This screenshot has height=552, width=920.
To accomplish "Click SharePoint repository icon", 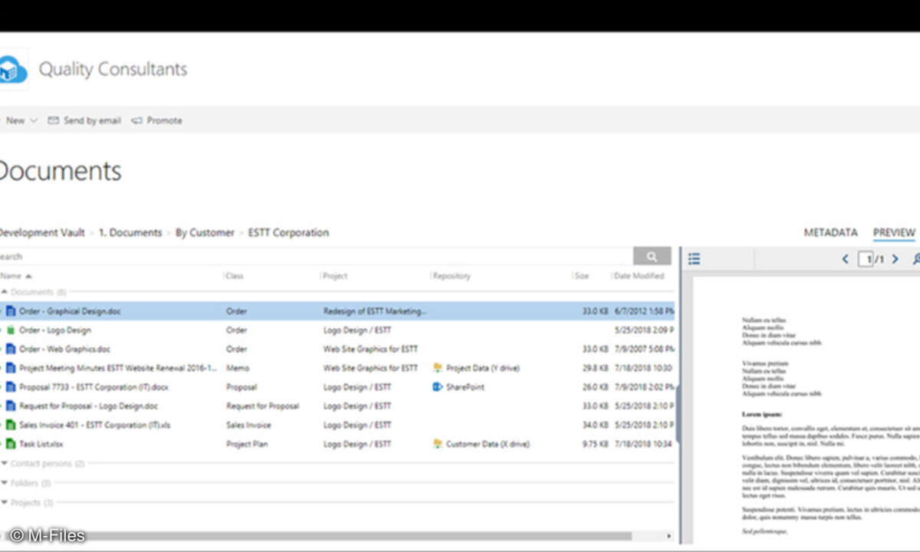I will point(438,387).
